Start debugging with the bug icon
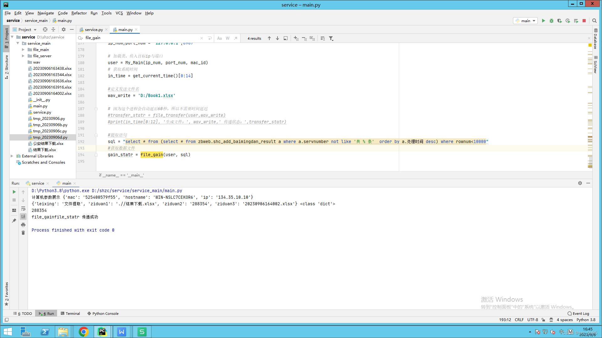This screenshot has height=338, width=602. point(552,21)
